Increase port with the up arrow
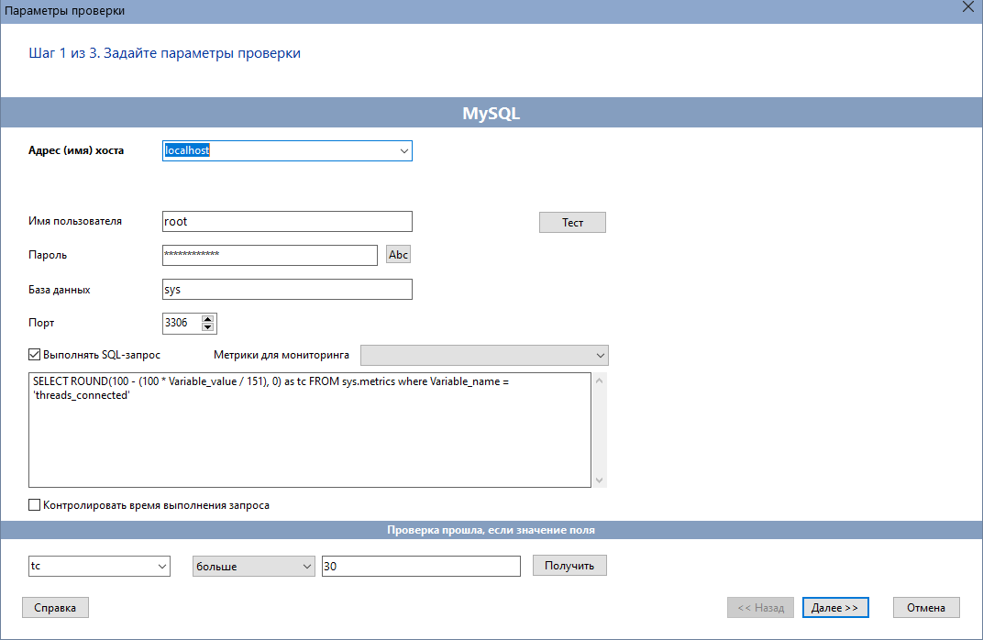 pos(207,318)
